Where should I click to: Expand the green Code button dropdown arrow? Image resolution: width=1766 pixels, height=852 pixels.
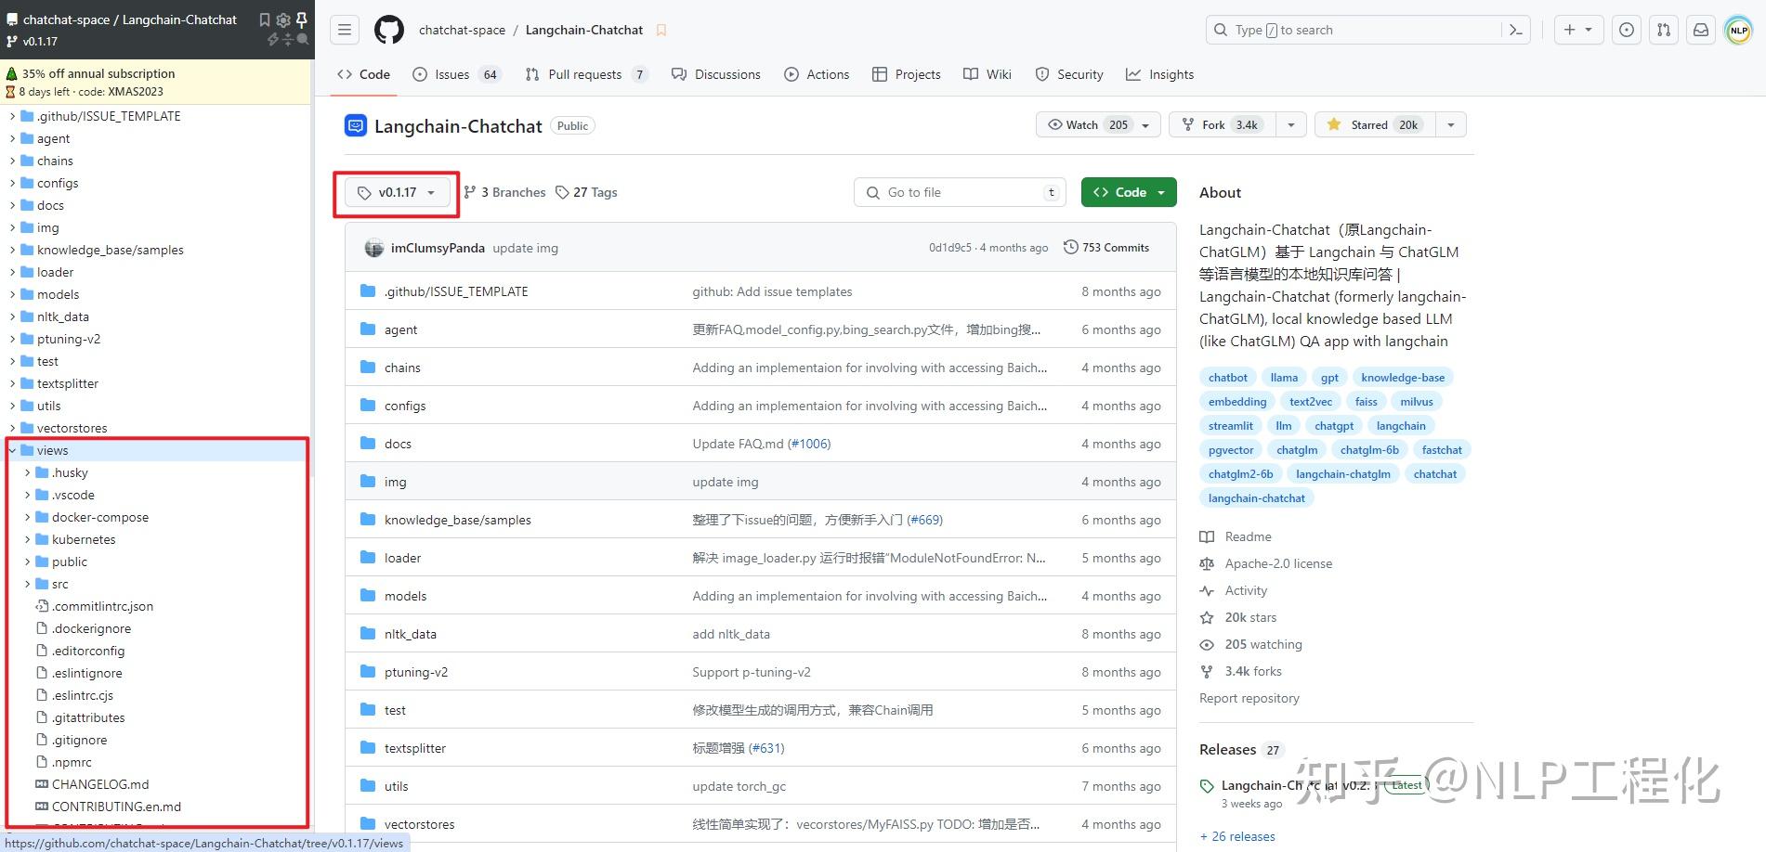[x=1159, y=192]
